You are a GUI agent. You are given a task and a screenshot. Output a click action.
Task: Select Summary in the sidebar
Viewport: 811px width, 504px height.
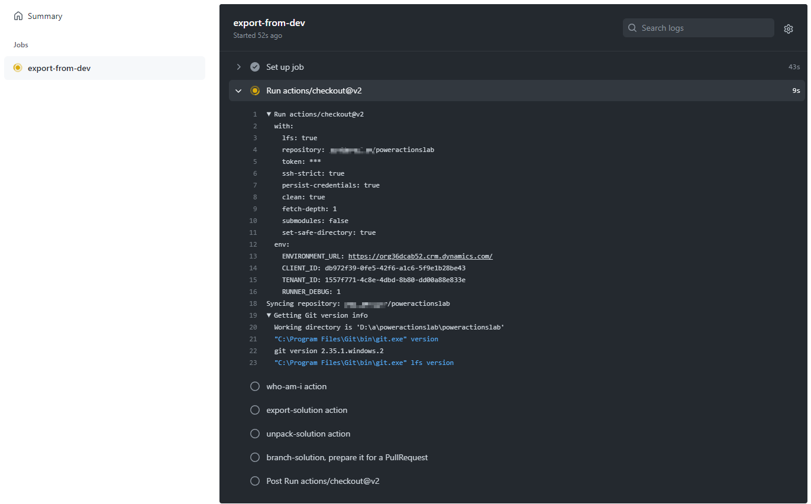tap(44, 16)
